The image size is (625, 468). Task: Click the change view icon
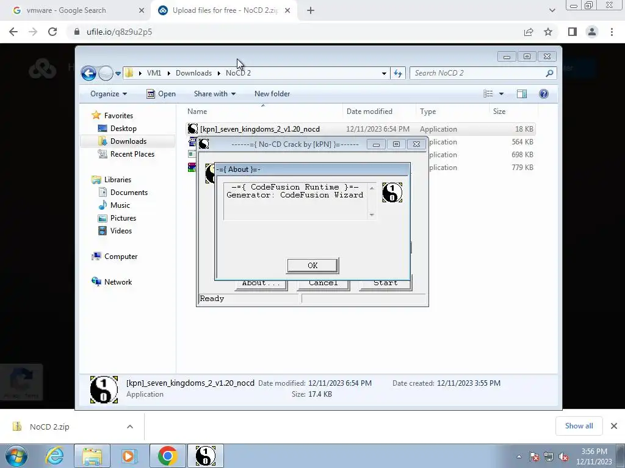tap(488, 94)
